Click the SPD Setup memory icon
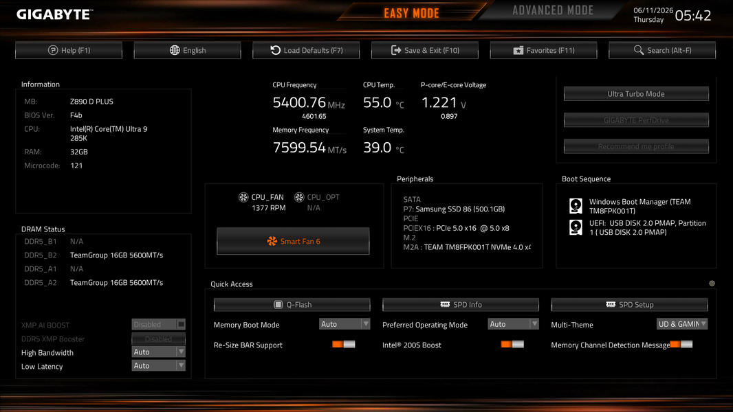Image resolution: width=733 pixels, height=412 pixels. click(x=611, y=304)
